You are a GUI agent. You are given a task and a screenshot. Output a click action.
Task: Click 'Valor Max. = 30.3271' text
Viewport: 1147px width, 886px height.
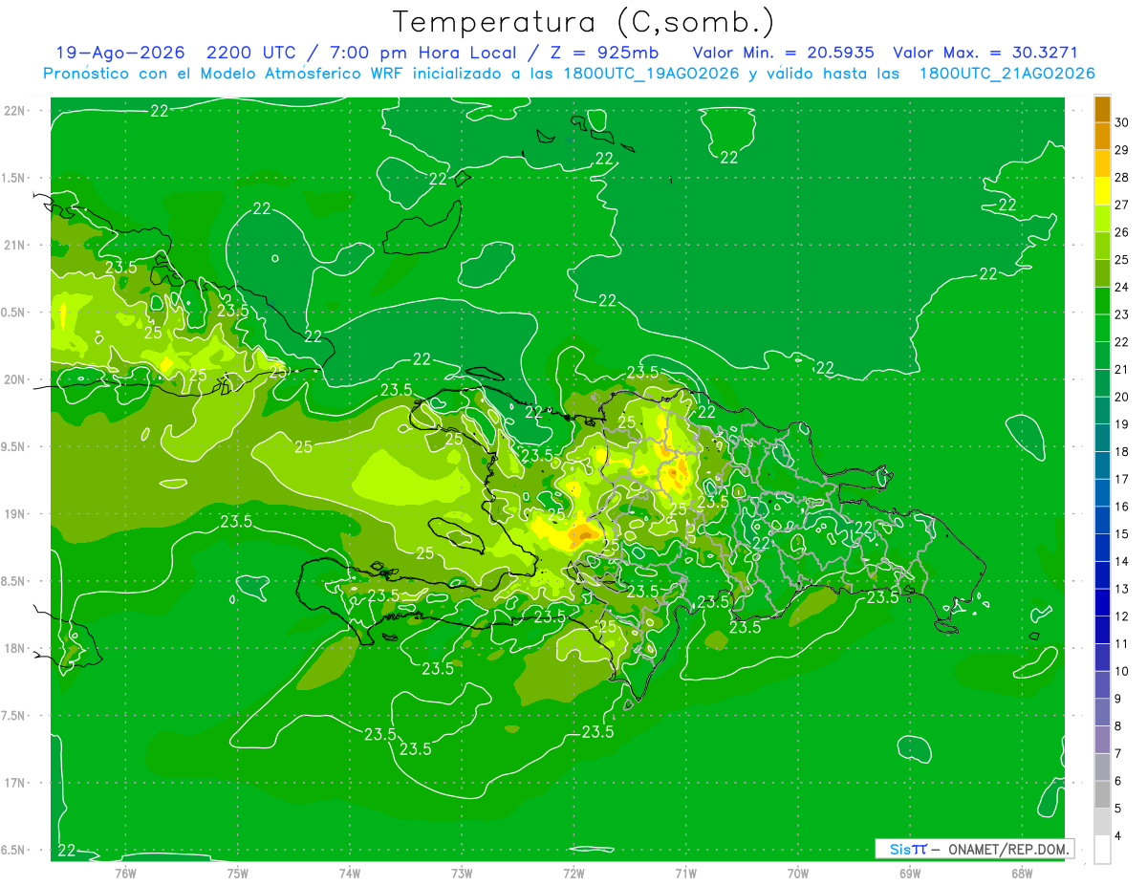[x=985, y=53]
